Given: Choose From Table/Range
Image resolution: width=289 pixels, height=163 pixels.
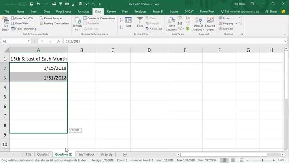Looking at the screenshot, I should pyautogui.click(x=24, y=29).
